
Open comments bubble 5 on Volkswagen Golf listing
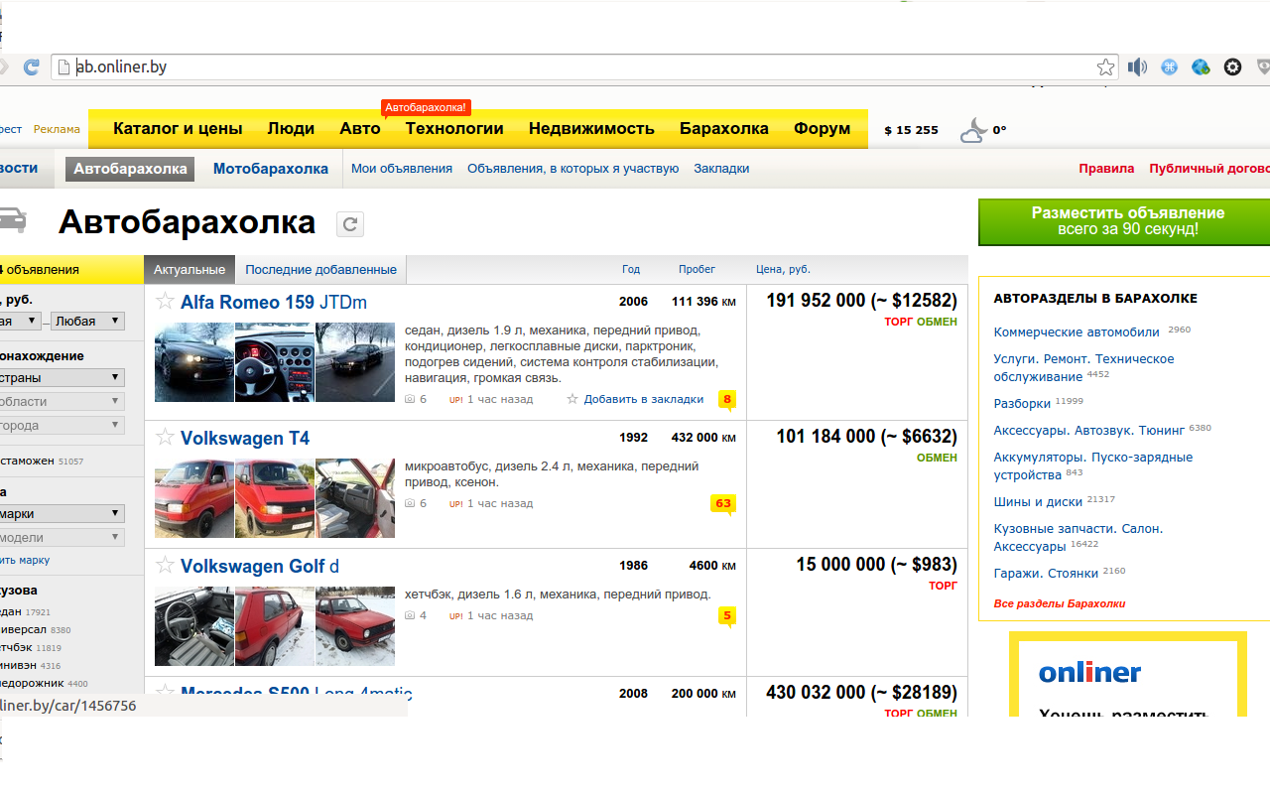(x=727, y=616)
